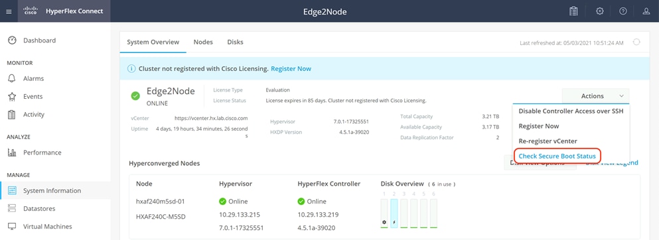Select disk slot 6 in Disk Overview

pos(434,213)
